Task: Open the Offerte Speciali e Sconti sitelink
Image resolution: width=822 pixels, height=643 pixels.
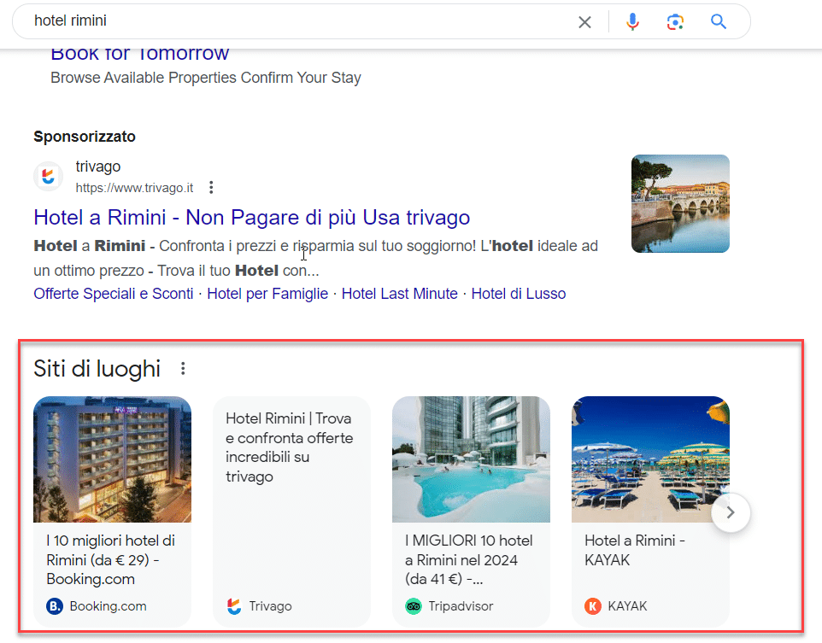Action: pos(114,294)
